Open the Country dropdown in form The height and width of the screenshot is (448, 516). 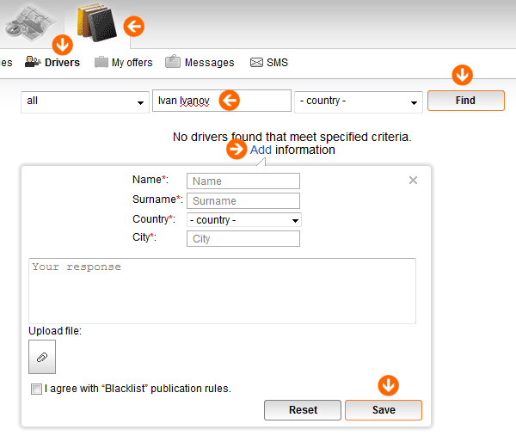pyautogui.click(x=243, y=220)
